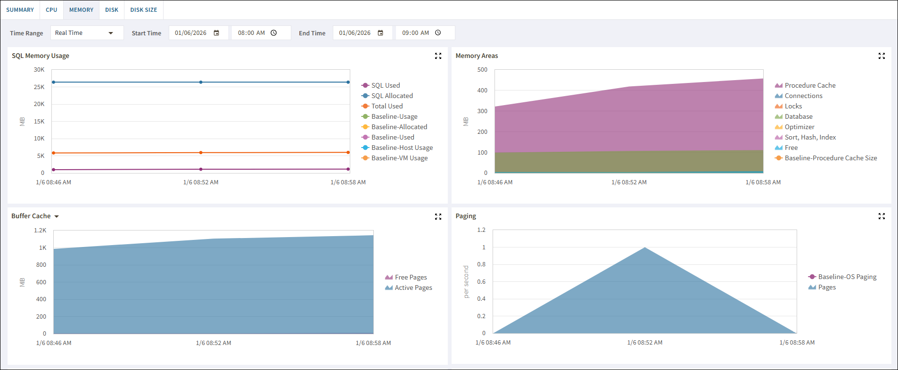The image size is (898, 370).
Task: Click the Total Used point at 08:52 AM
Action: point(201,153)
